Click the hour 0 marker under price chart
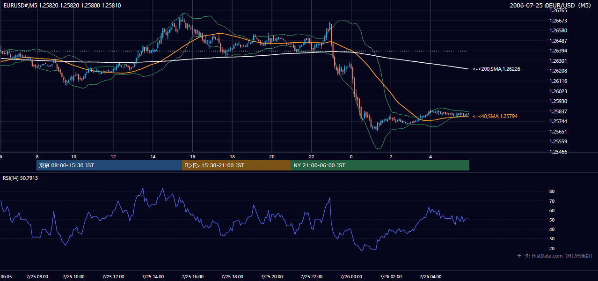 351,156
